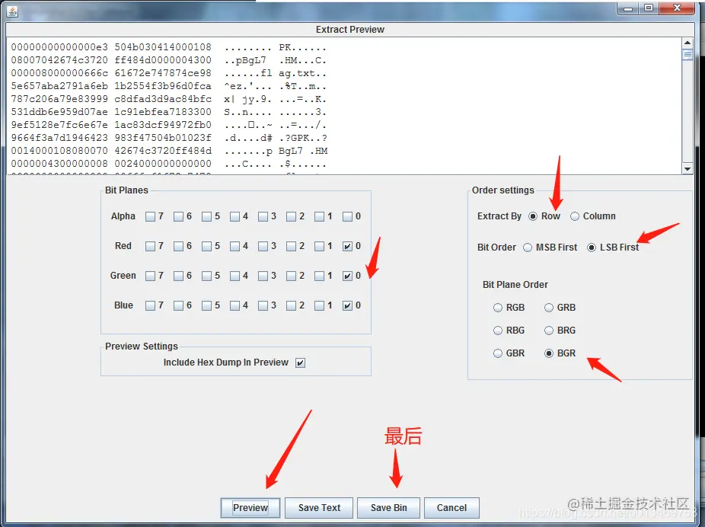Click the preview scrollbar up arrow

click(x=687, y=43)
